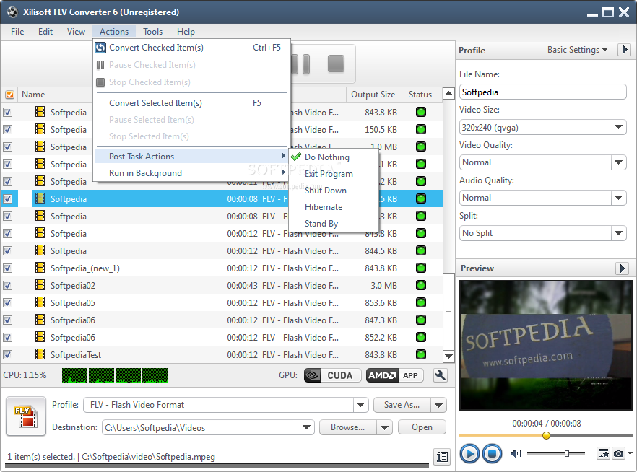637x472 pixels.
Task: Uncheck the highlighted Softpedia row checkbox
Action: coord(8,199)
